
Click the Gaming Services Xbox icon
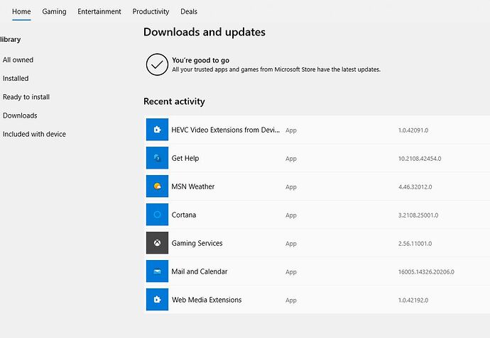coord(157,242)
